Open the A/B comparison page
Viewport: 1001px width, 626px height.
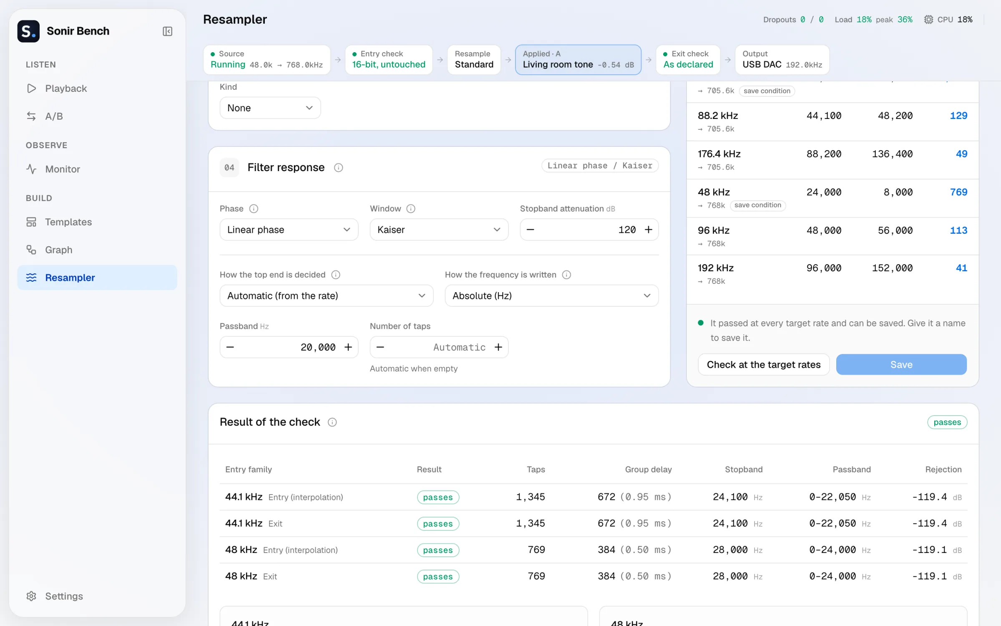pyautogui.click(x=97, y=116)
